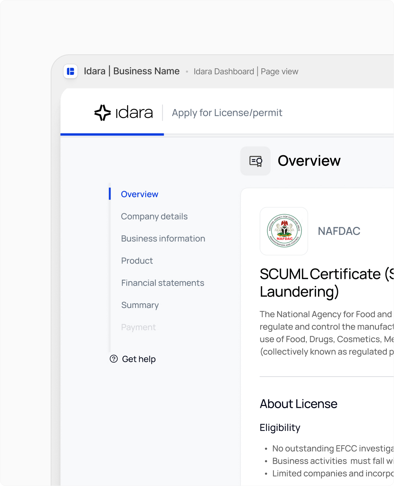
Task: Click 'Idara | Business Name' title text
Action: coord(132,71)
